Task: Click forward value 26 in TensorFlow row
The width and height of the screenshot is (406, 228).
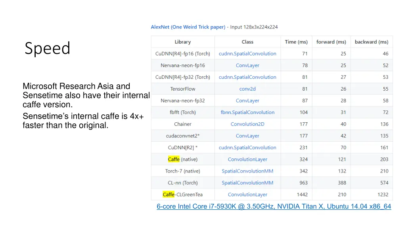Action: [343, 89]
